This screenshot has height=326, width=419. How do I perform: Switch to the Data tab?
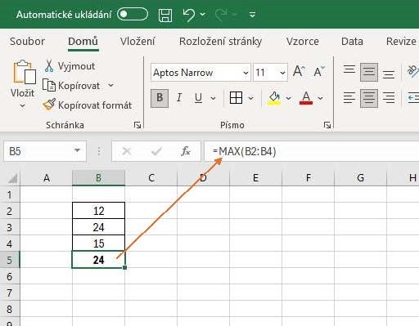click(352, 42)
